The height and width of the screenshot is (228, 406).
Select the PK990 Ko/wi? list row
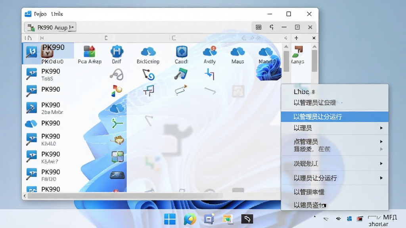coord(48,157)
